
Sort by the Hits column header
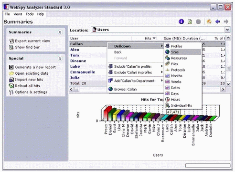tap(148, 38)
